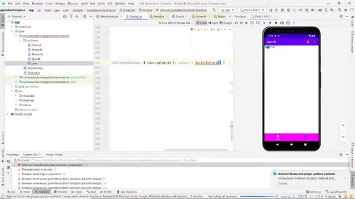
Task: Click the Debug app bug icon
Action: [288, 10]
